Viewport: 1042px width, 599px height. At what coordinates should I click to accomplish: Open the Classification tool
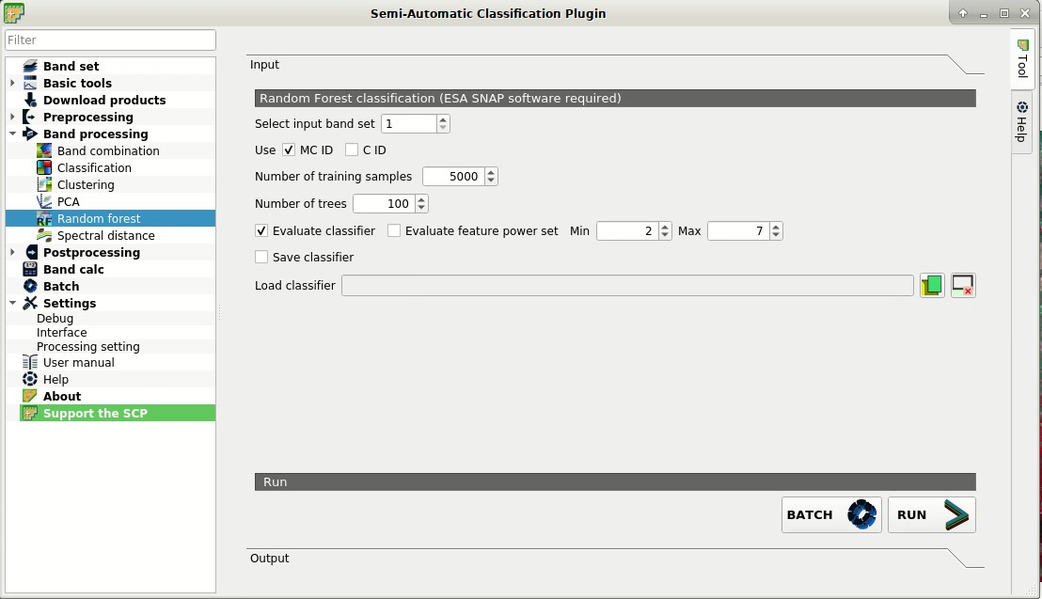coord(94,167)
